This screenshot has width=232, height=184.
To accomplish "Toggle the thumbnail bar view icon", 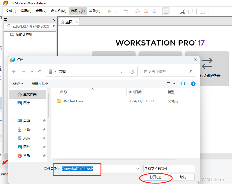I will [x=174, y=11].
